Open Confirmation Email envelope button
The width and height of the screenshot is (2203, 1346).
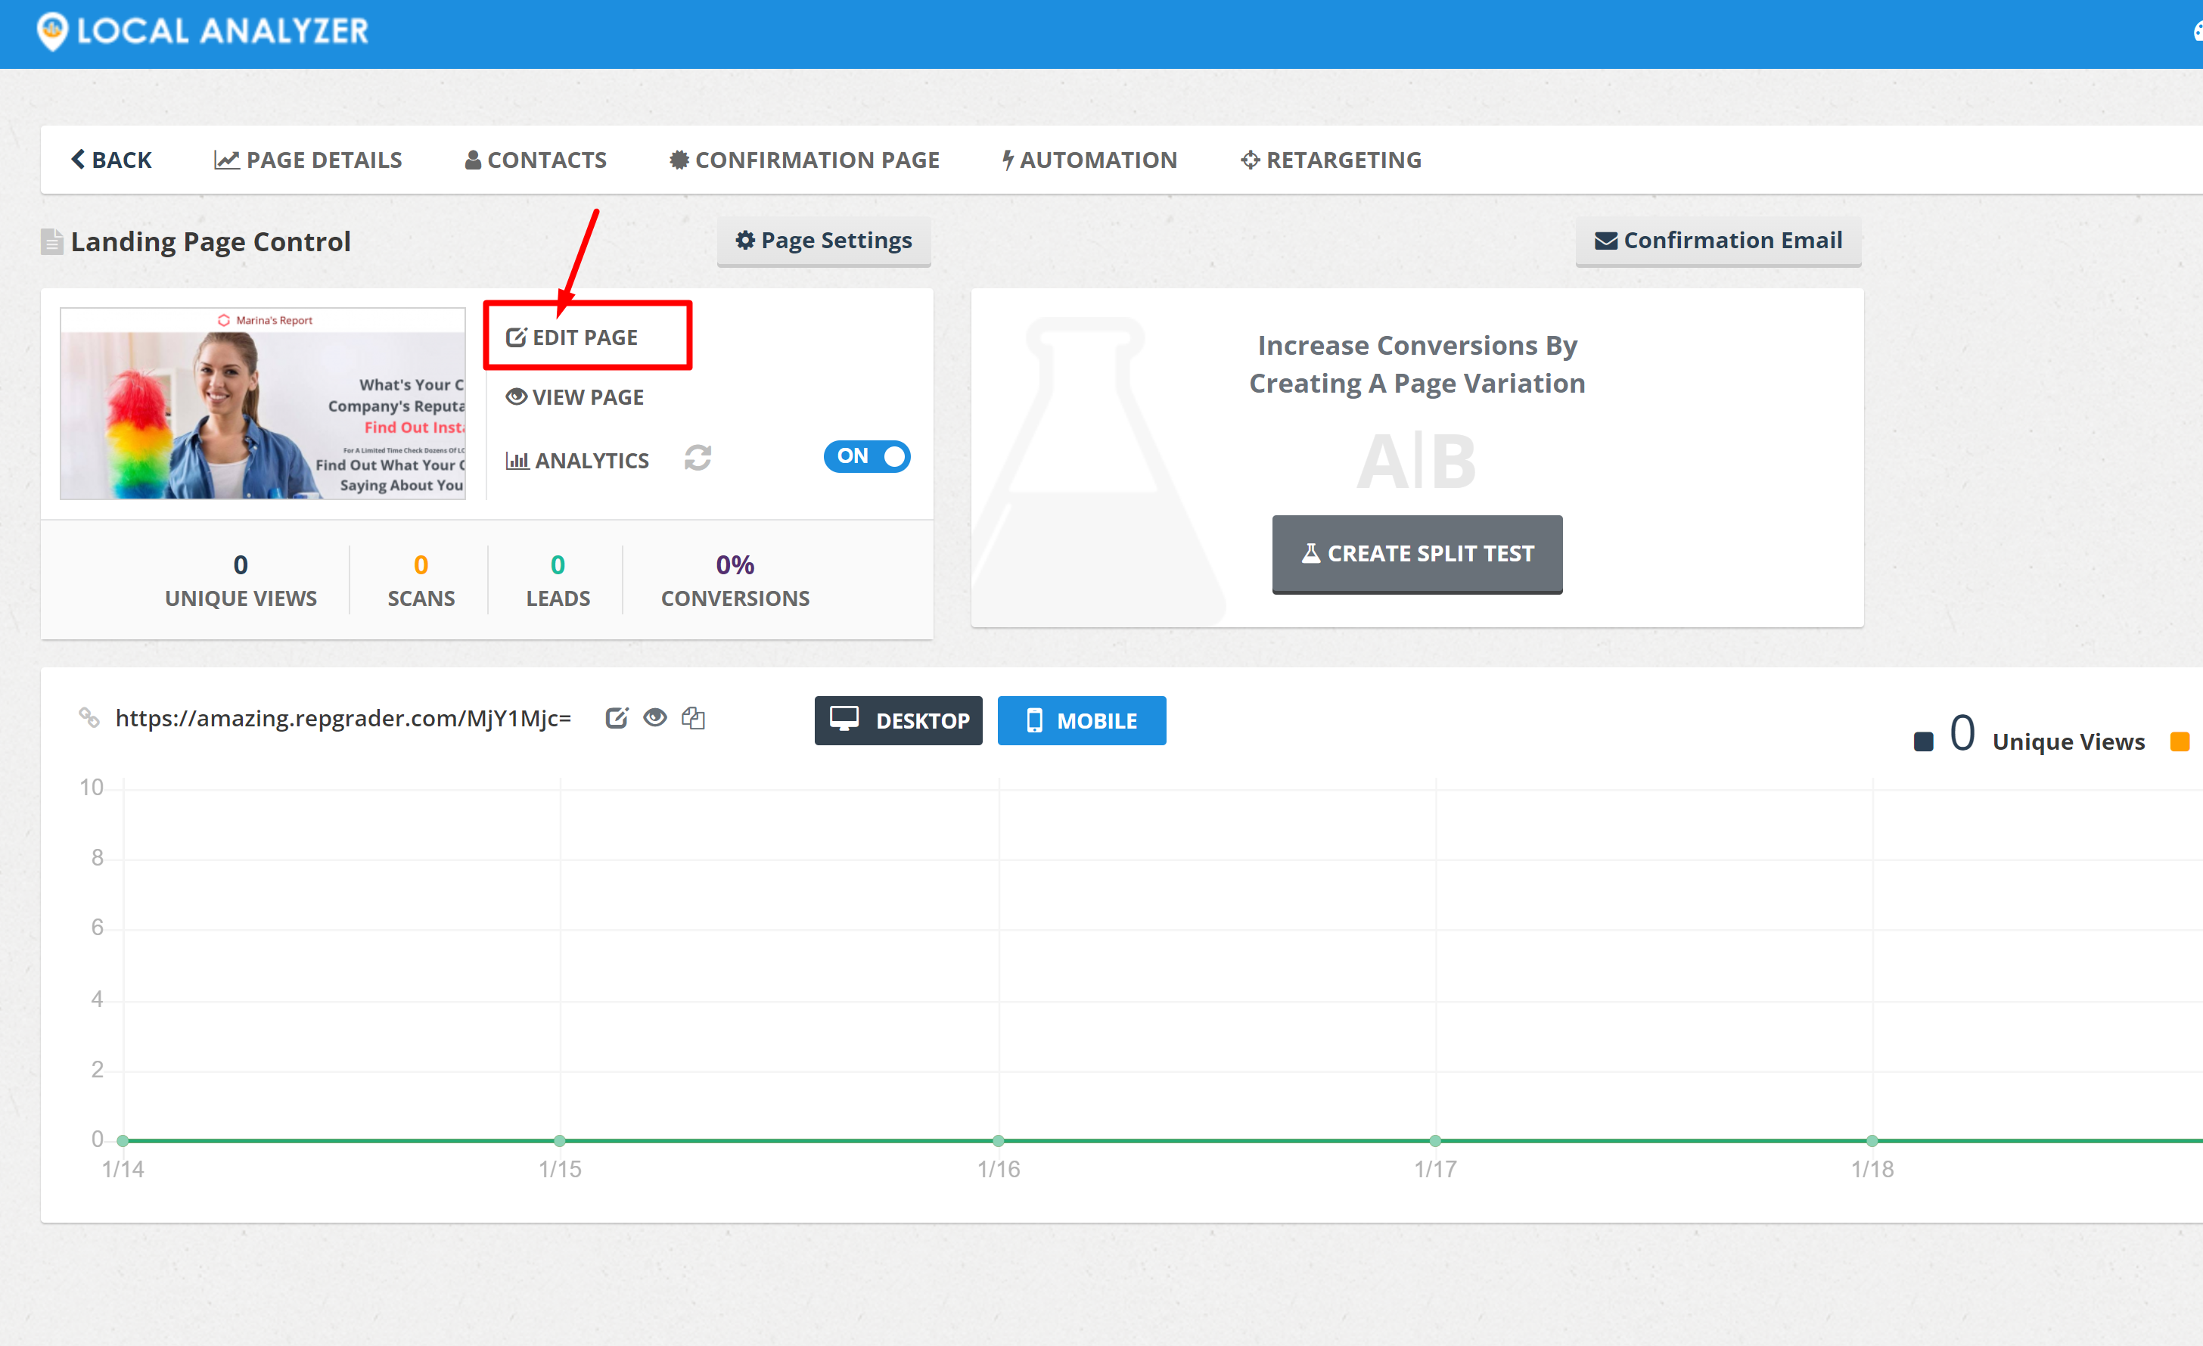(x=1717, y=241)
